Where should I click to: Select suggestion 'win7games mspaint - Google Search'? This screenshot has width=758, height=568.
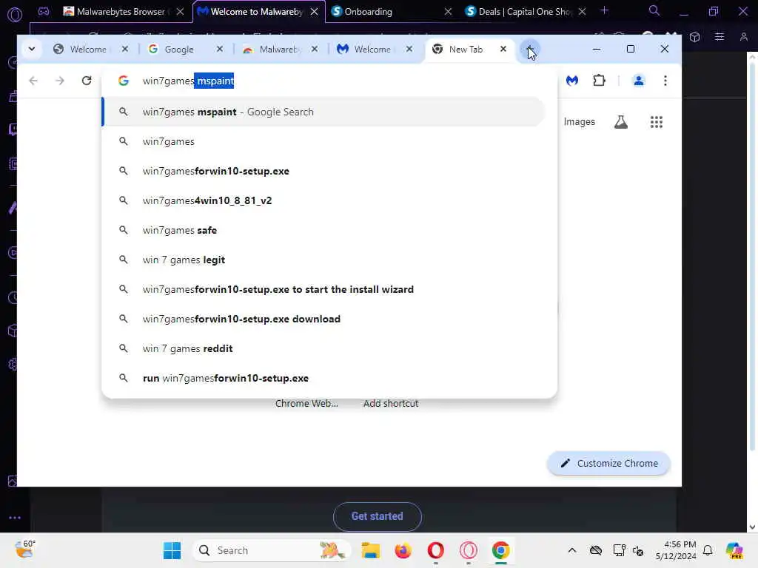coord(324,112)
